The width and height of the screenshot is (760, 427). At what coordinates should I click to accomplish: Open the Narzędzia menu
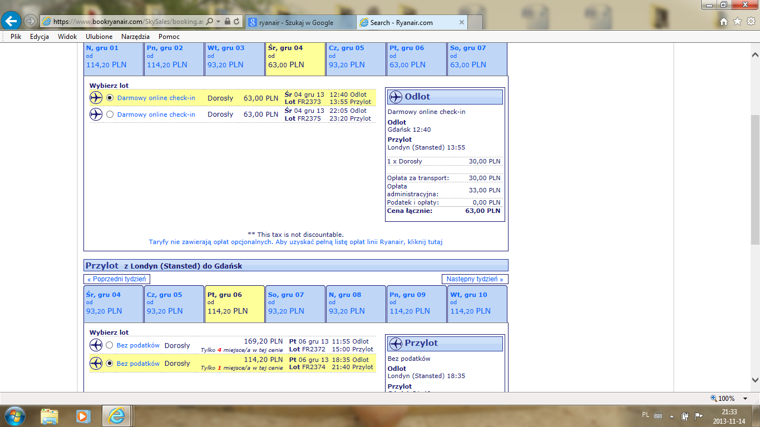point(135,37)
